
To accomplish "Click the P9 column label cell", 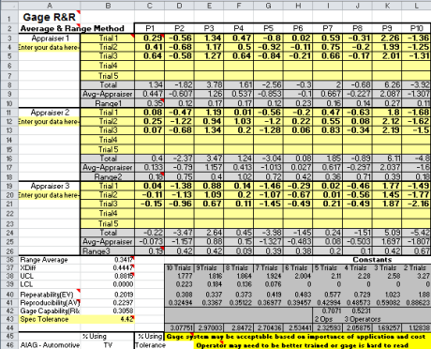I will 387,28.
